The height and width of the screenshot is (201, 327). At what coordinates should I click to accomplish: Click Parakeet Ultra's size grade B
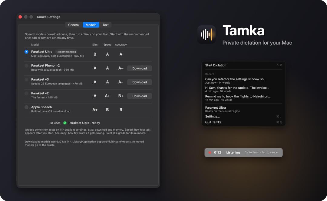[95, 54]
